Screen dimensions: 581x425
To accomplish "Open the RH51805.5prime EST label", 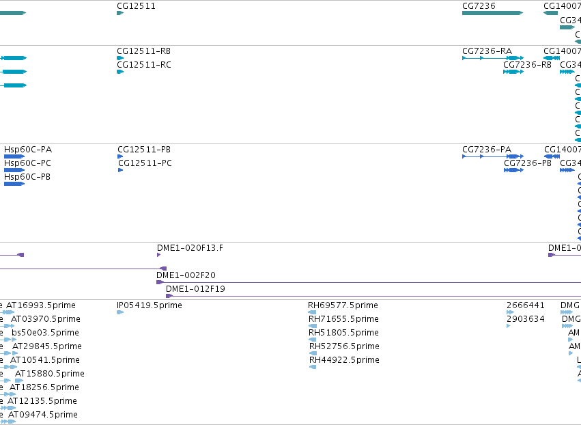I will pyautogui.click(x=343, y=333).
